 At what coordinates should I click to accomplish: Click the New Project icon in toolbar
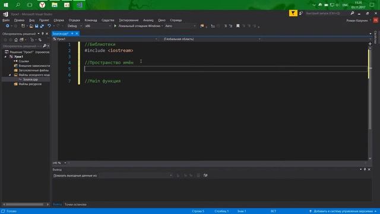tap(23, 26)
